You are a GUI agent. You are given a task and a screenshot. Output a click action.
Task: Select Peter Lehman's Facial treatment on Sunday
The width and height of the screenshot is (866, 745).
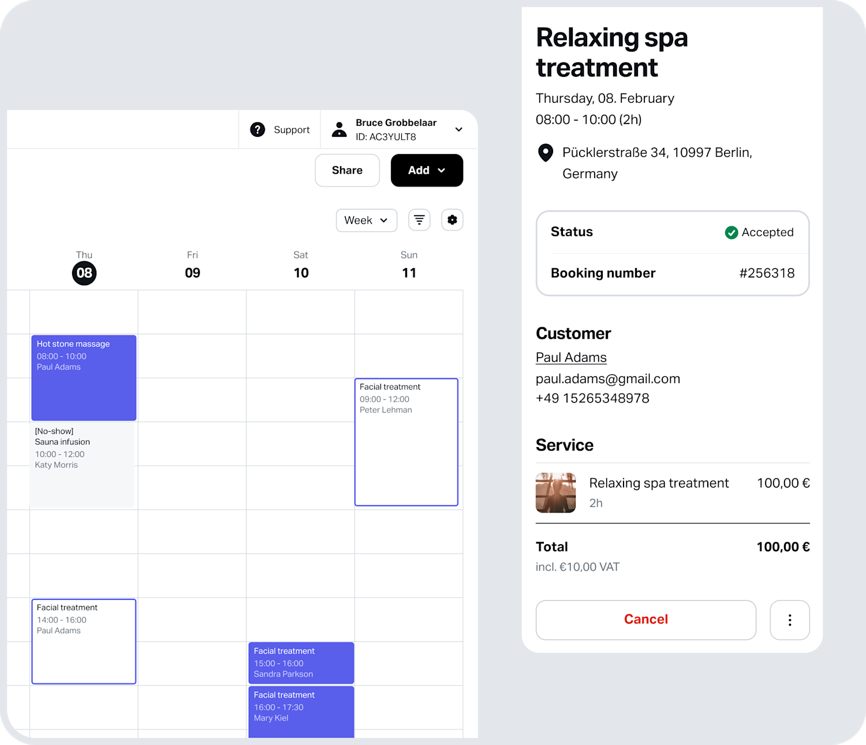pos(406,442)
